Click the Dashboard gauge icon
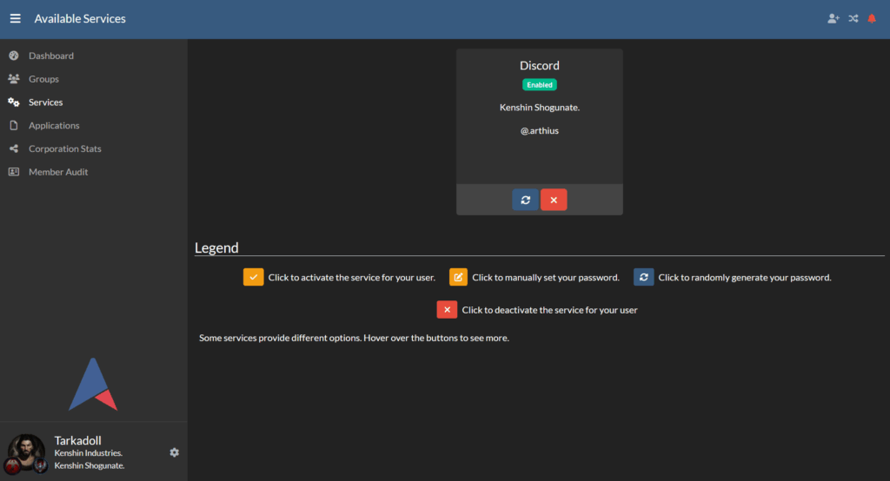The height and width of the screenshot is (481, 890). (x=14, y=56)
